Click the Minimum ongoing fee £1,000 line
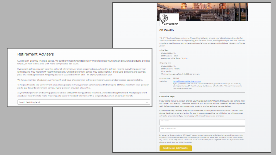 (180, 74)
